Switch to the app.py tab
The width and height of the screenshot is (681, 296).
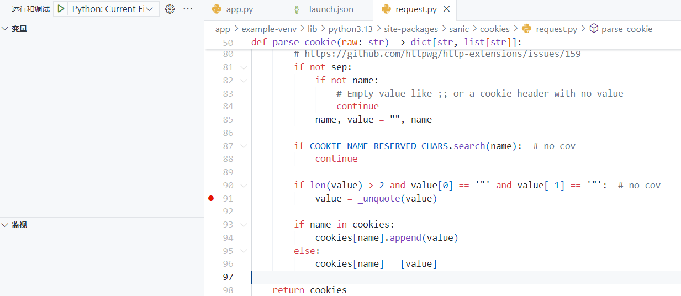point(239,9)
